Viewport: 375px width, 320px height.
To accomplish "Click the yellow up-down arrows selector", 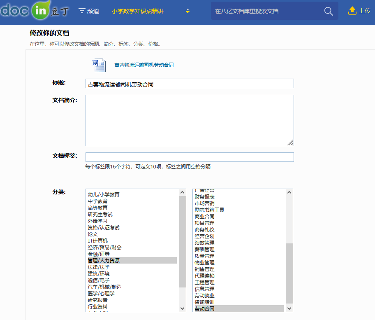I will pos(188,11).
